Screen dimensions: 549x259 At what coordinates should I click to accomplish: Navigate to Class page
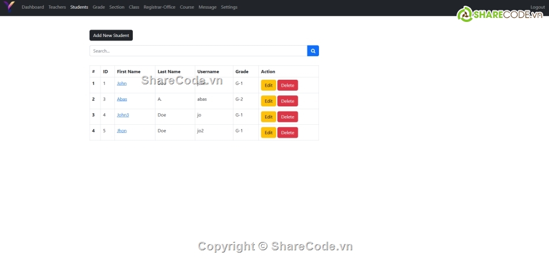134,8
